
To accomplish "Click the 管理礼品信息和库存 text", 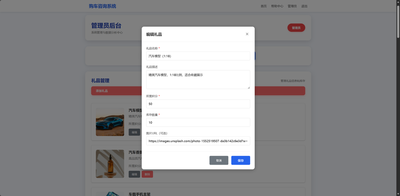I will click(x=293, y=81).
